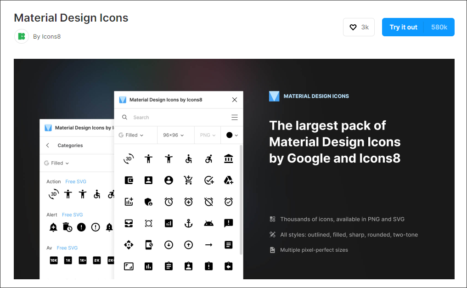Click the article document icon
This screenshot has width=467, height=288.
point(228,245)
